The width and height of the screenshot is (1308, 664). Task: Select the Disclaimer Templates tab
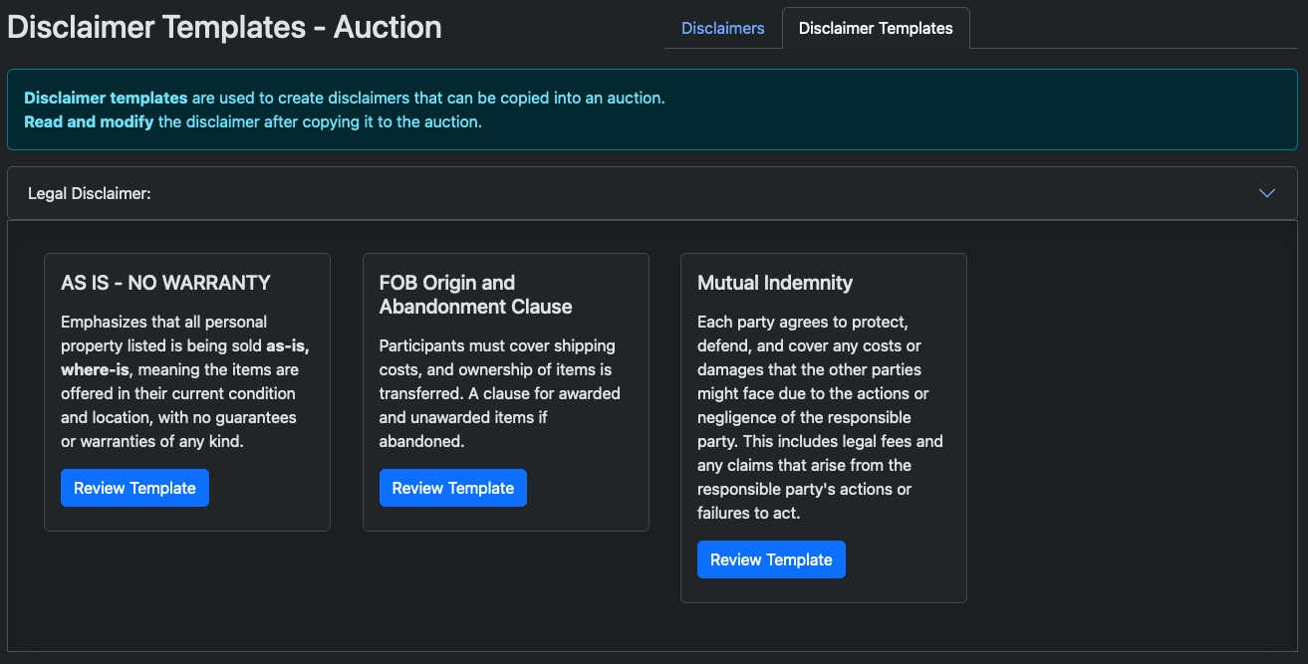(876, 28)
